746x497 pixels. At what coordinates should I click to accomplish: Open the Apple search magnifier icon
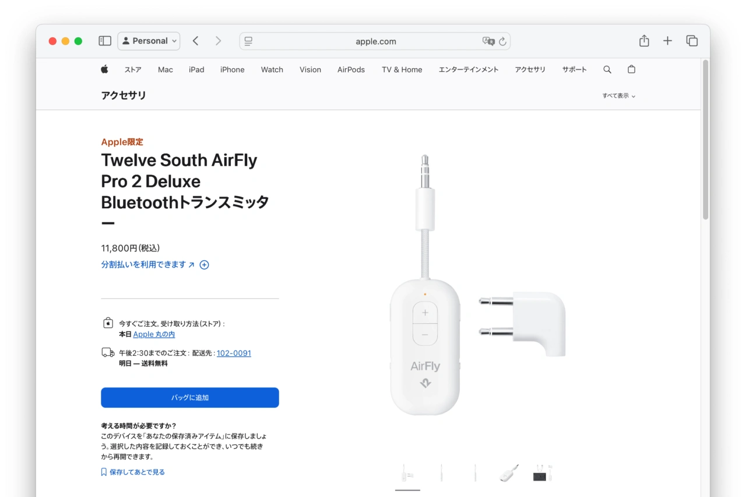607,69
